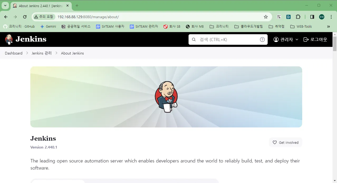The width and height of the screenshot is (337, 183).
Task: Open the Chrome profile avatar
Action: coord(322,17)
